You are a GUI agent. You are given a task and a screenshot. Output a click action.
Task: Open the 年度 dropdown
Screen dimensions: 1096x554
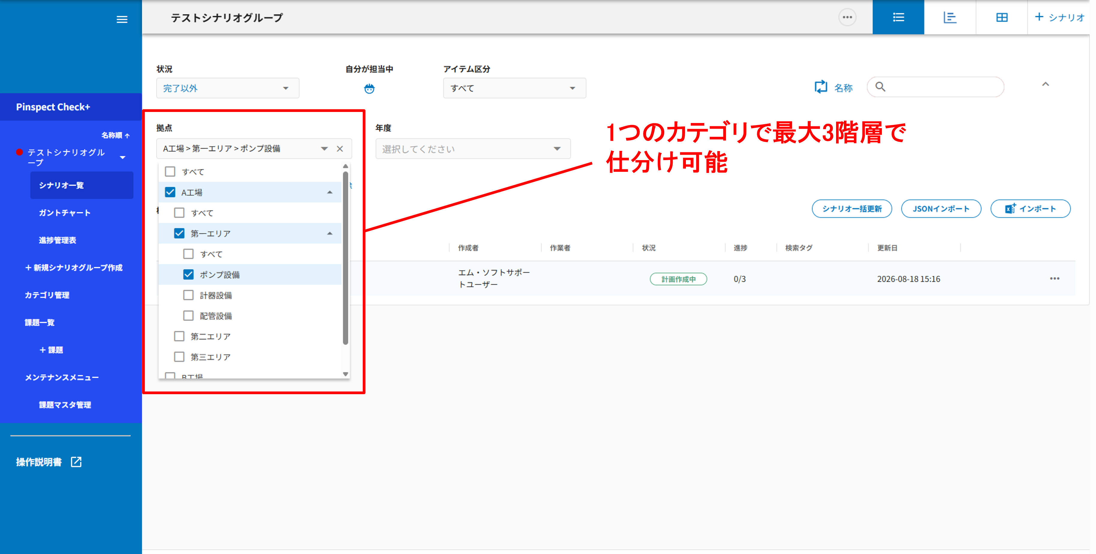473,149
